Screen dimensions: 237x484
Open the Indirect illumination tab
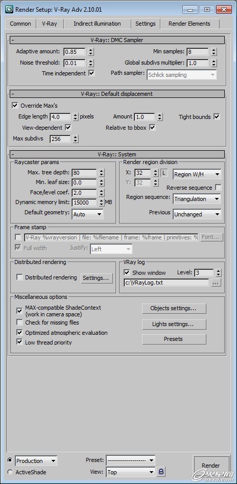[97, 24]
